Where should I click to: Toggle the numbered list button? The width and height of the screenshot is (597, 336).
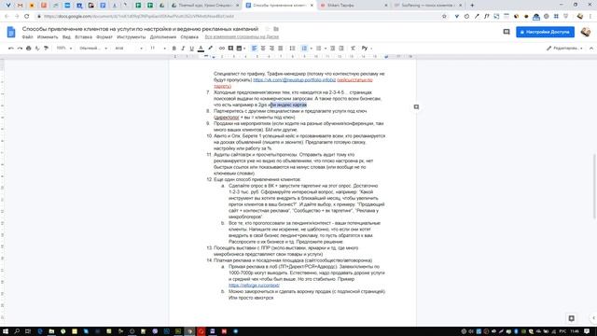[x=304, y=49]
